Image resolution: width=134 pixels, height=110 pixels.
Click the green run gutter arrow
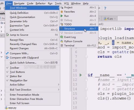[x=81, y=75]
